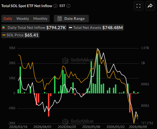
Task: Click the white Total Net Assets swatch
Action: tap(71, 28)
